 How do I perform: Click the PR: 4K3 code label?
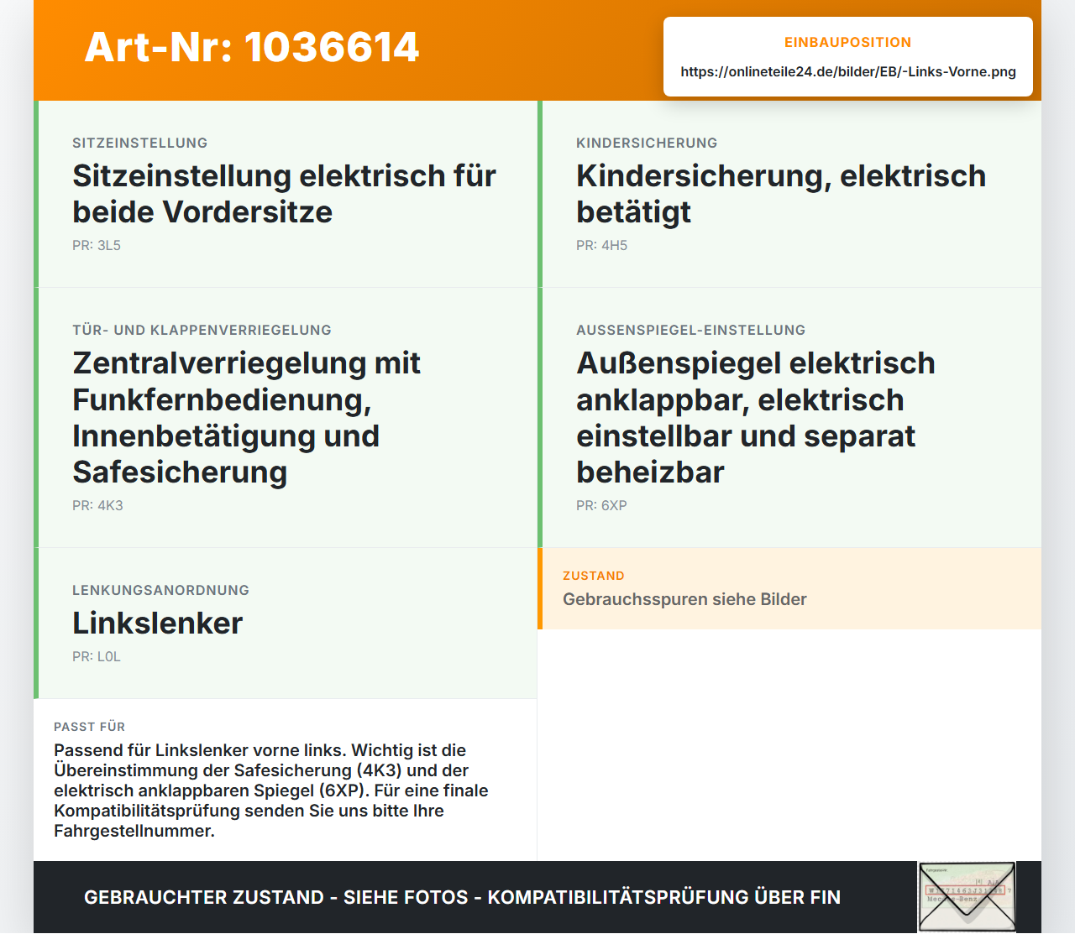pyautogui.click(x=97, y=505)
